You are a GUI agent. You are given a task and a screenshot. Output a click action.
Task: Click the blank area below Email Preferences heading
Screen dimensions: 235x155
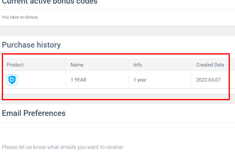point(117,132)
